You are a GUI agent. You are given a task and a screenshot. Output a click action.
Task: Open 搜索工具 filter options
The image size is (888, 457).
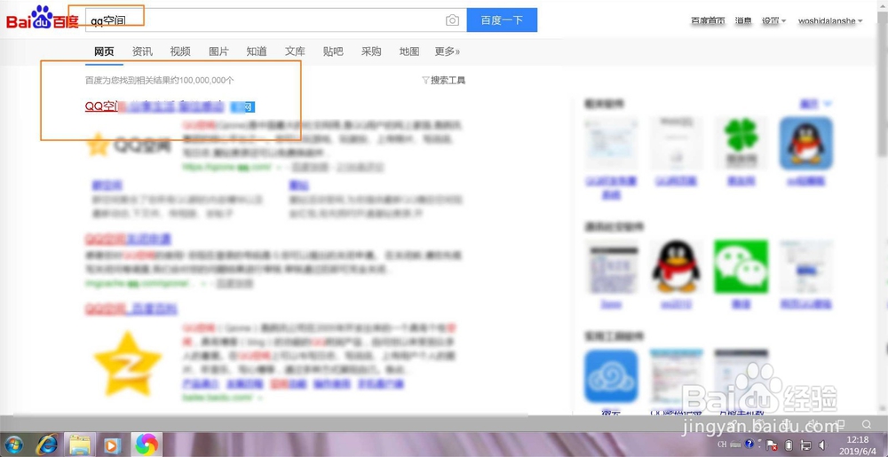click(x=444, y=81)
